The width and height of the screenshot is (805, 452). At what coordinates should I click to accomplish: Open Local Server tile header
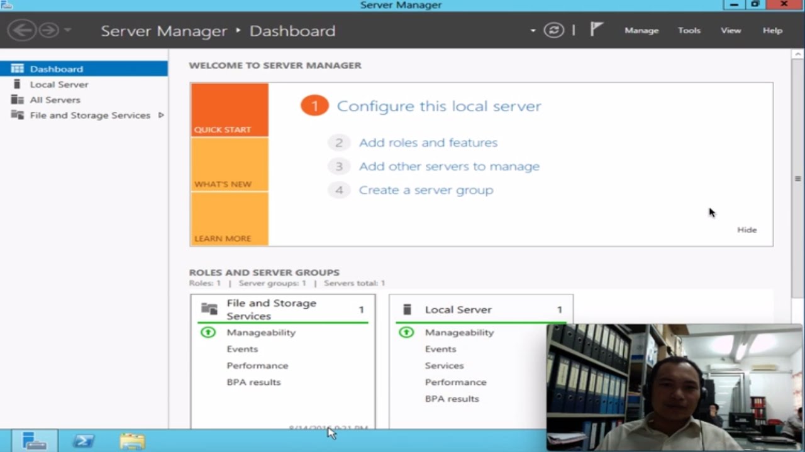[x=481, y=309]
